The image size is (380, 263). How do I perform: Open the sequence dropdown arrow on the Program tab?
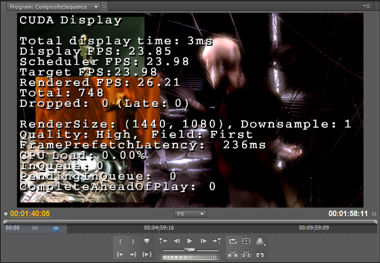coord(96,7)
